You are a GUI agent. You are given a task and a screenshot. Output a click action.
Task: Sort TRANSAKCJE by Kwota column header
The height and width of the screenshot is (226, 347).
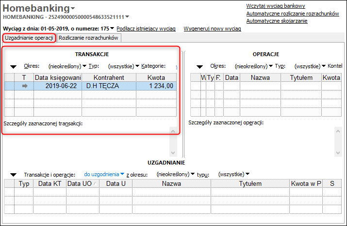[156, 77]
